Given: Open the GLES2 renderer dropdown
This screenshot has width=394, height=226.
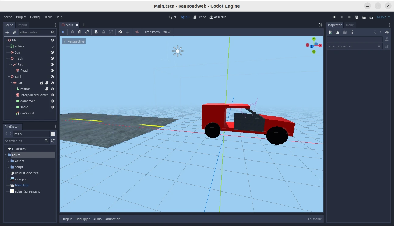Looking at the screenshot, I should pos(383,17).
